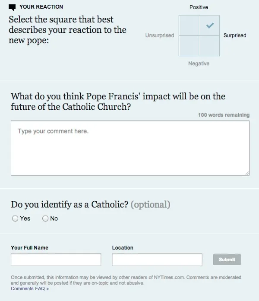The image size is (259, 301).
Task: Click the 100 words remaining counter
Action: click(x=224, y=115)
